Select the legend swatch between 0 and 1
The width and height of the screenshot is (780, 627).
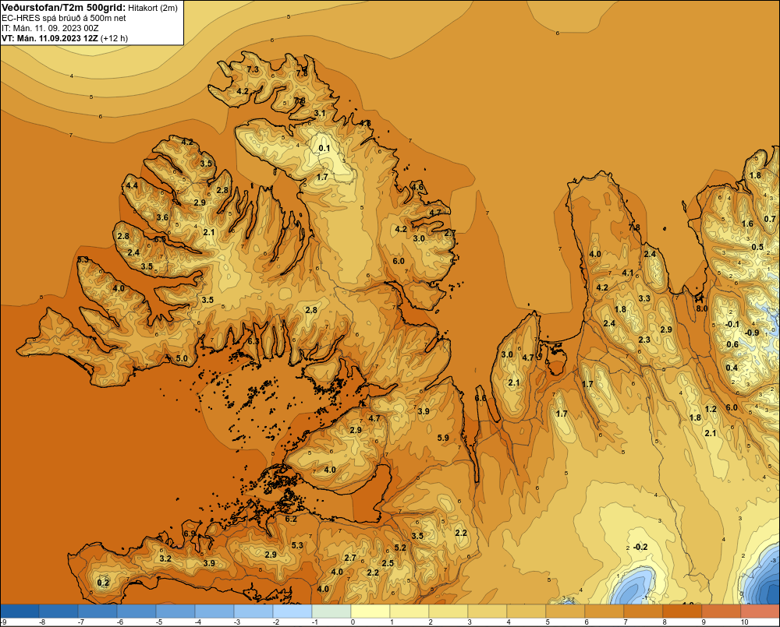pos(370,611)
